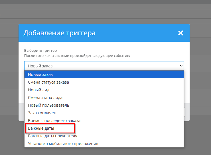
Task: Click the "Добавление триггера" dialog title
Action: (x=59, y=33)
